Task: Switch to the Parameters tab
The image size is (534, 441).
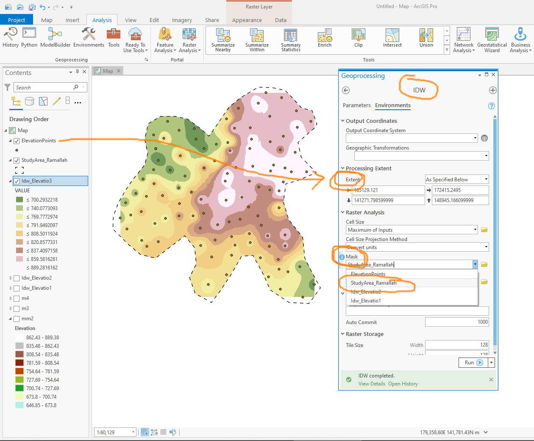Action: 356,105
